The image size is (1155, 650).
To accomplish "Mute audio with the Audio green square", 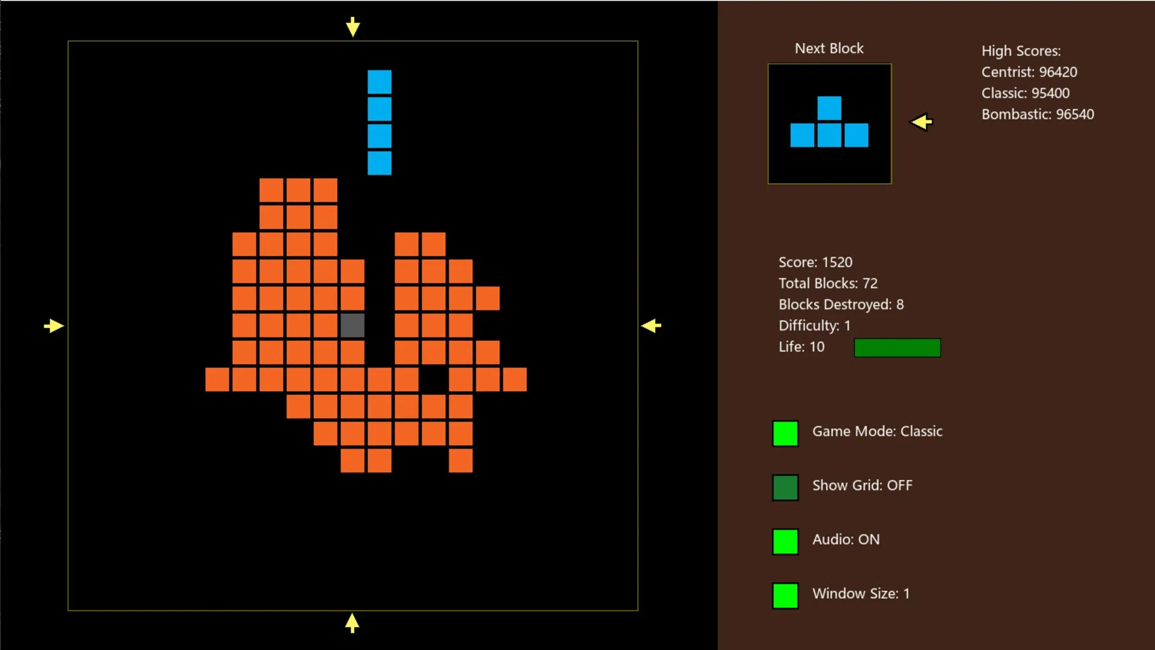I will [785, 542].
